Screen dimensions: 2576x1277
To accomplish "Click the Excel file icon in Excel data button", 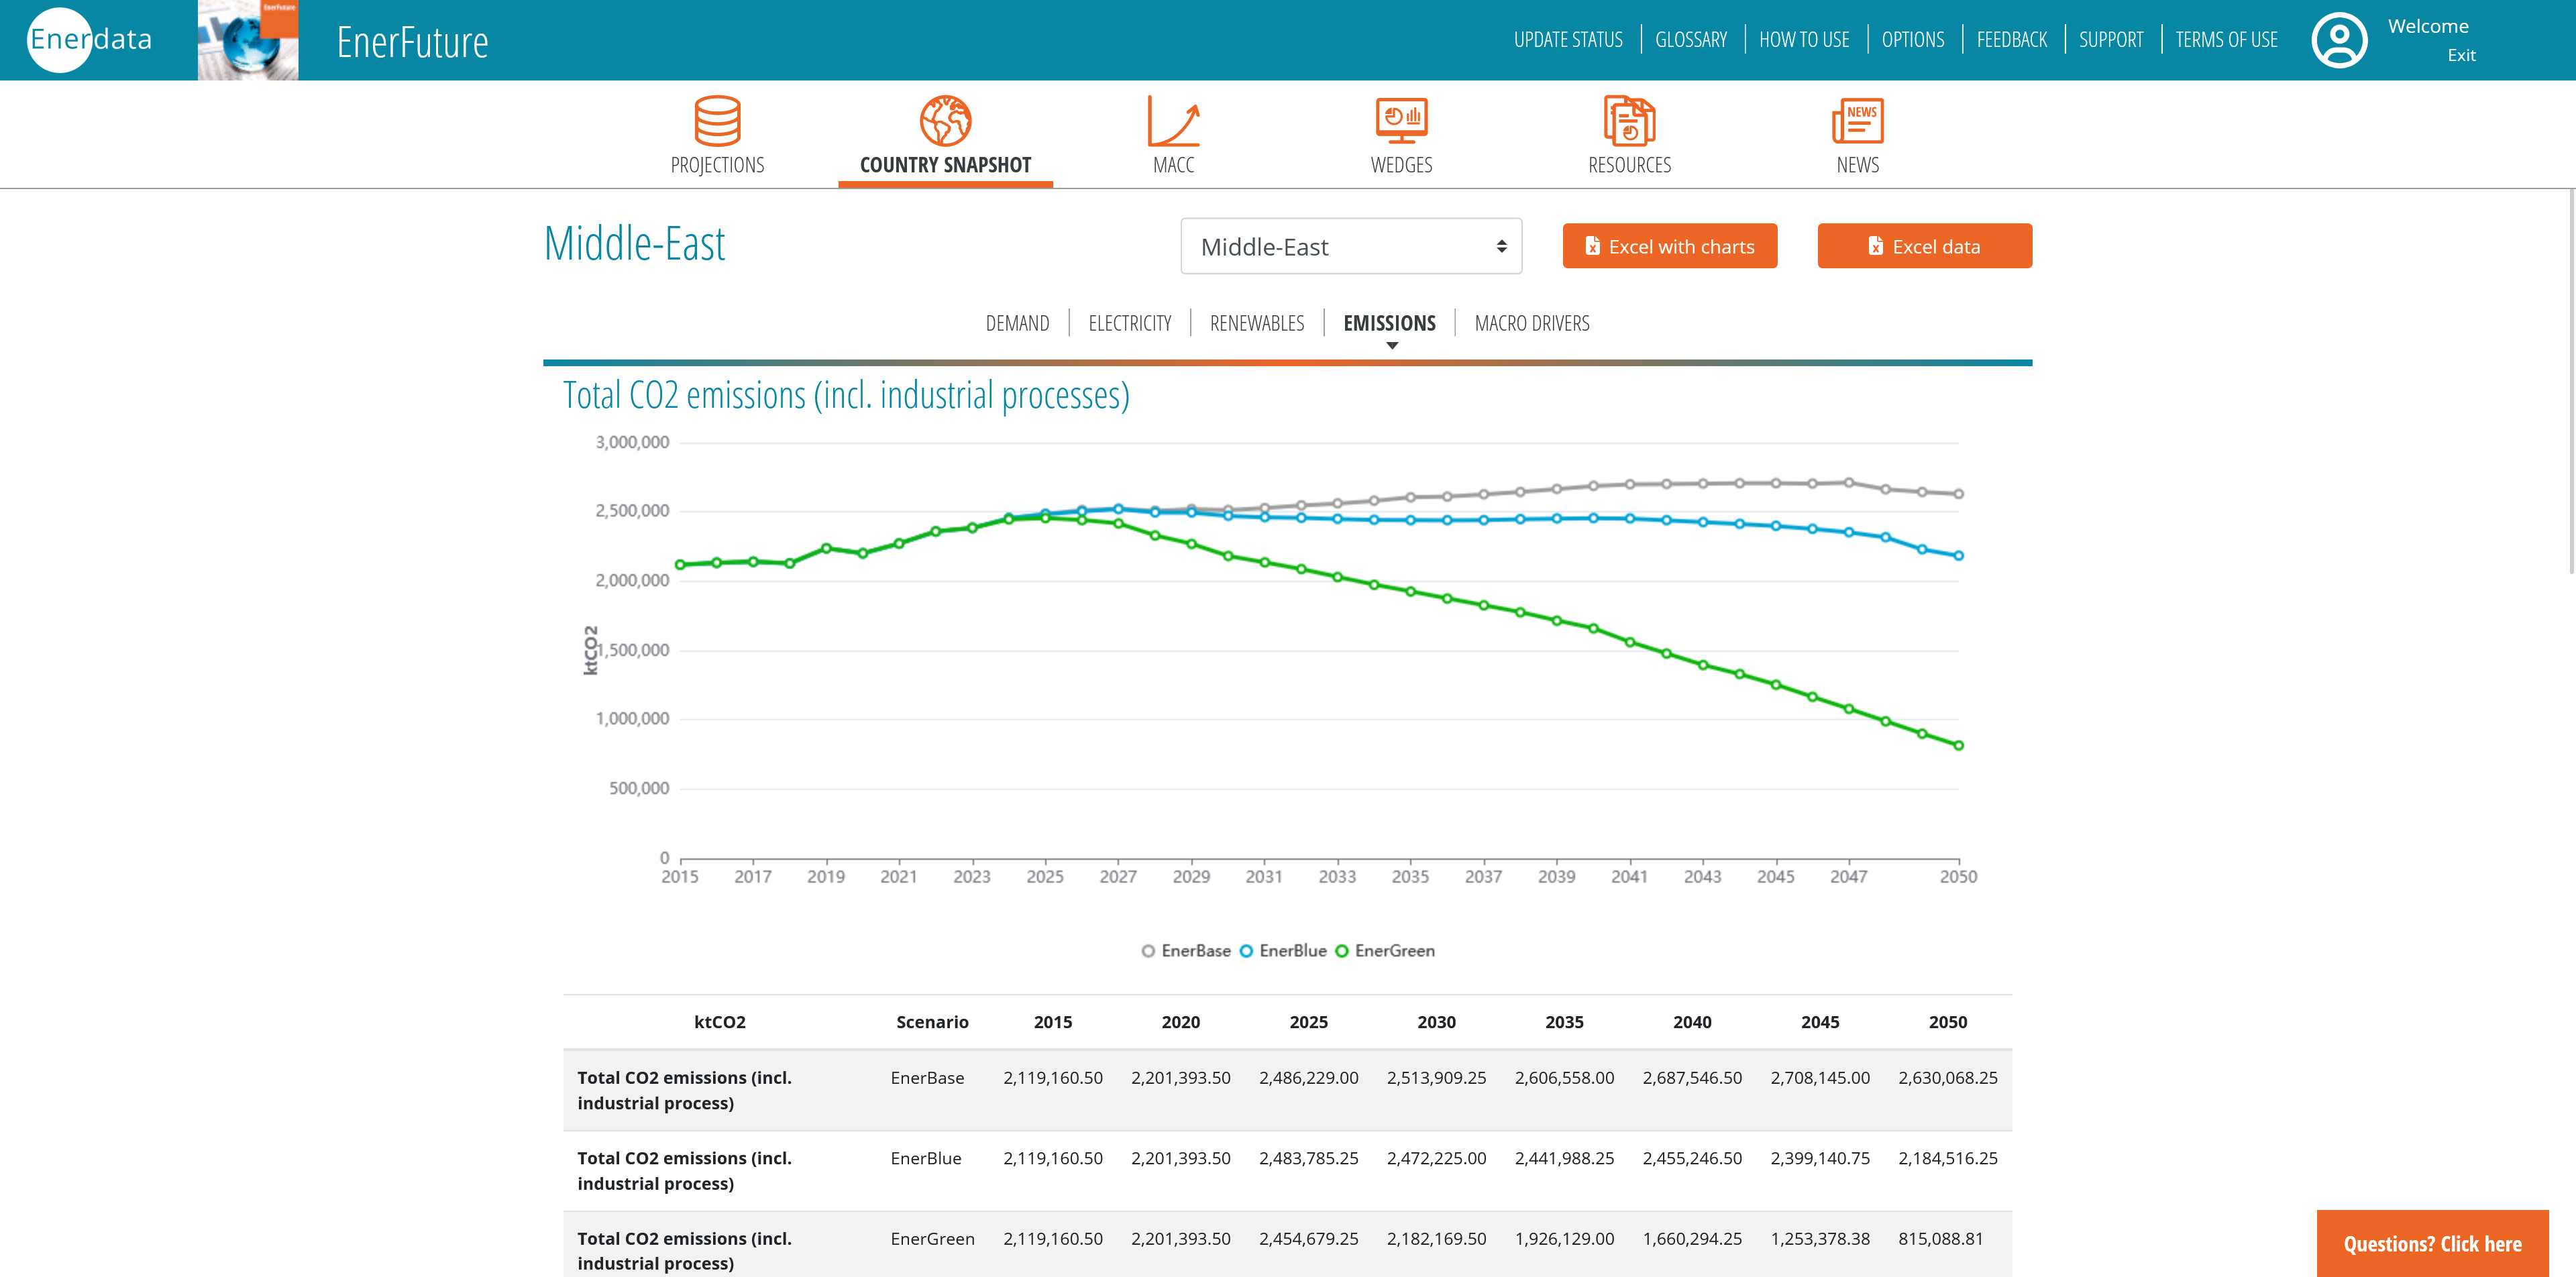I will 1876,246.
